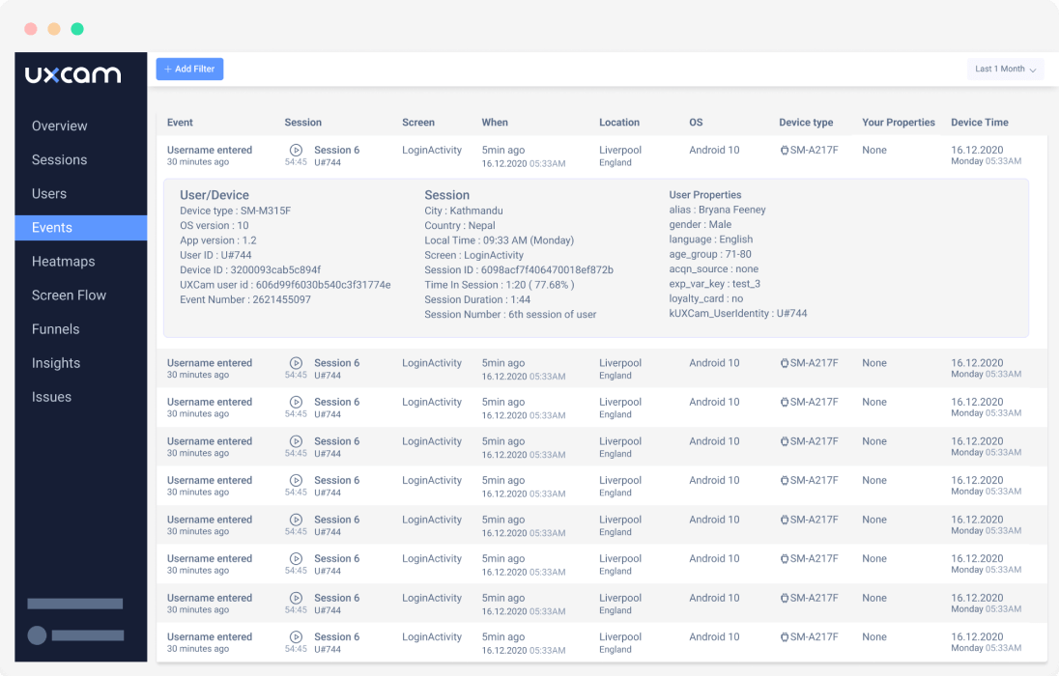Viewport: 1059px width, 676px height.
Task: Start replay playback for the fifth event row
Action: click(x=296, y=481)
